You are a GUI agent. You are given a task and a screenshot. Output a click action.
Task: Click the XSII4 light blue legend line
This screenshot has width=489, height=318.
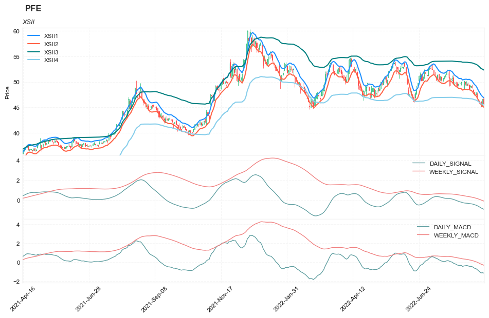point(33,60)
